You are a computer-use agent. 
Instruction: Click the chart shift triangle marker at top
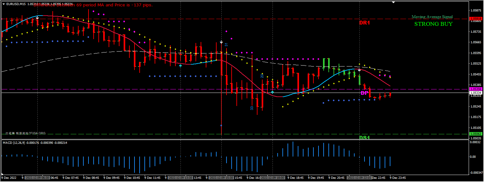[x=393, y=2]
